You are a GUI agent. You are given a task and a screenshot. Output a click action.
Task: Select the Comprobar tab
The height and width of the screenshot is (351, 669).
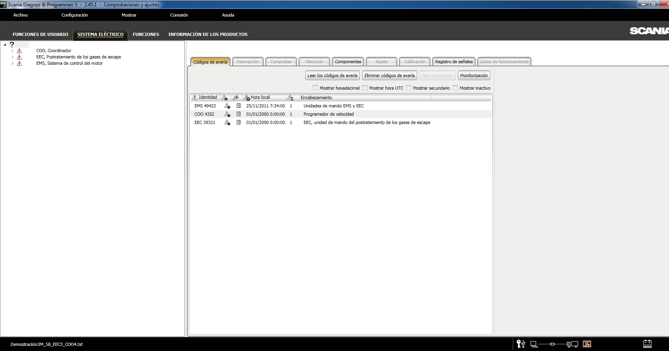(281, 62)
